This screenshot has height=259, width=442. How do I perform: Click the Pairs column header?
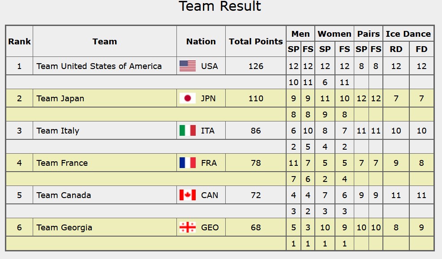click(x=369, y=34)
